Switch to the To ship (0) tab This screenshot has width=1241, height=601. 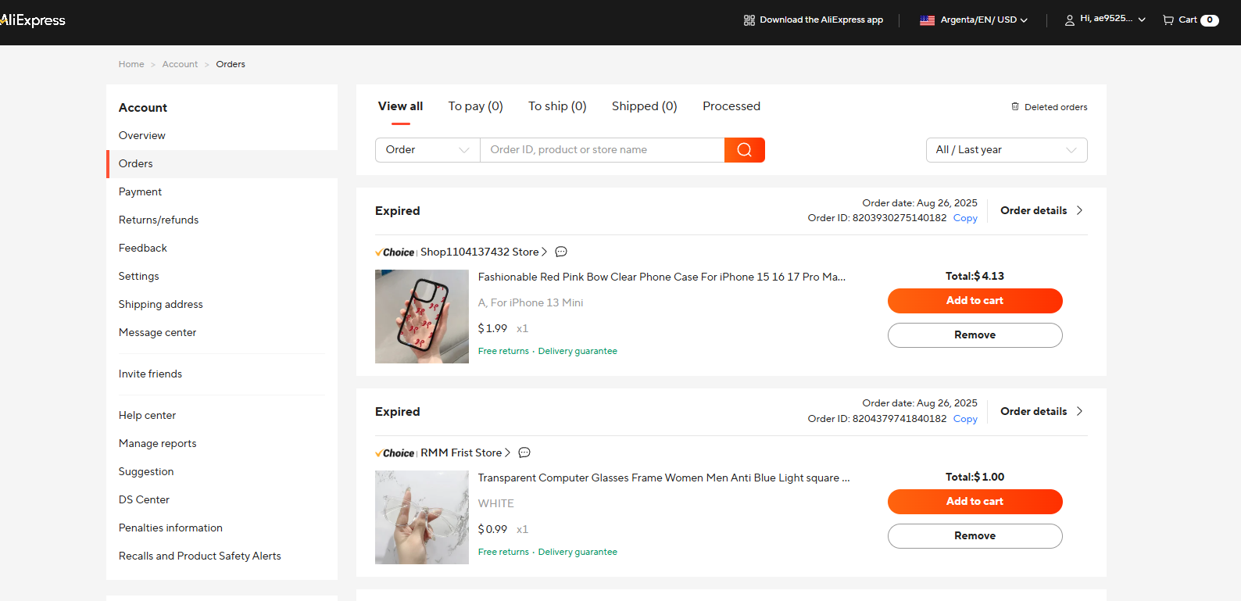coord(557,106)
